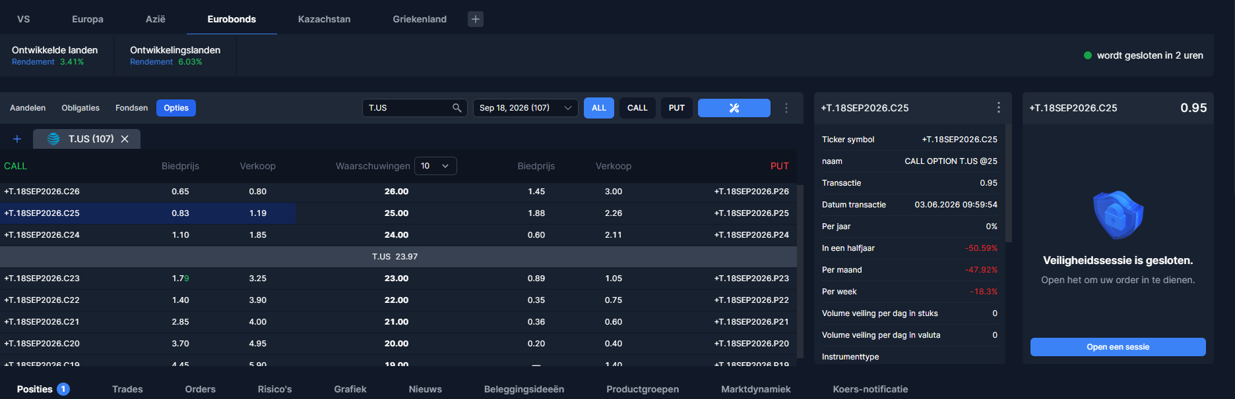The image size is (1235, 399).
Task: Open the expiry date Sep 18, 2026 dropdown
Action: [x=526, y=108]
